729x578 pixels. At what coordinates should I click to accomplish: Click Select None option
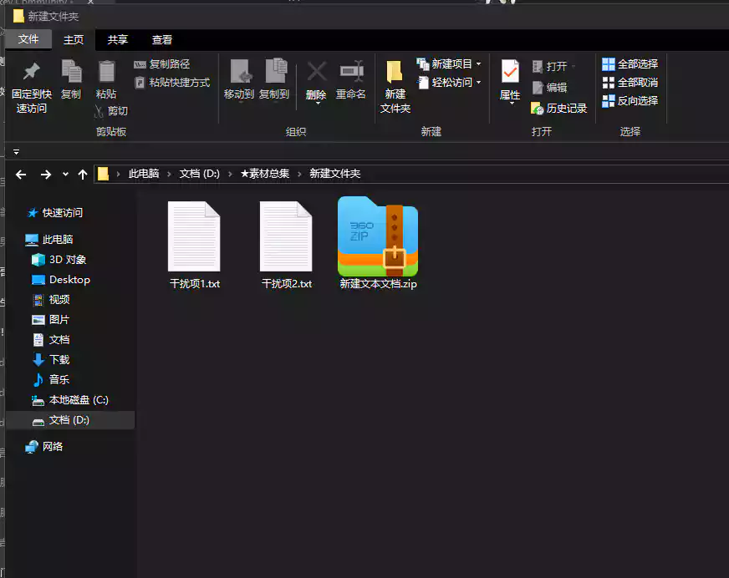630,83
